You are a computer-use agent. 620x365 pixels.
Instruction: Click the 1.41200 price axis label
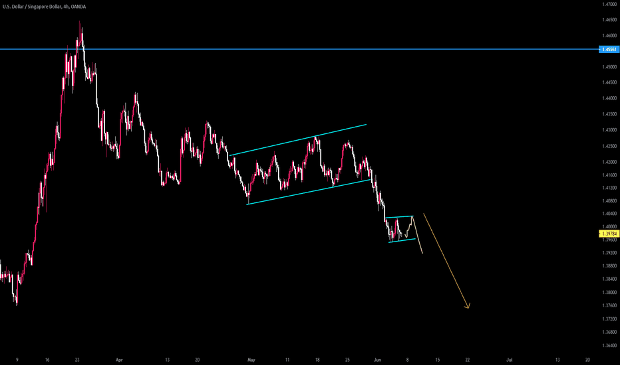[x=609, y=188]
